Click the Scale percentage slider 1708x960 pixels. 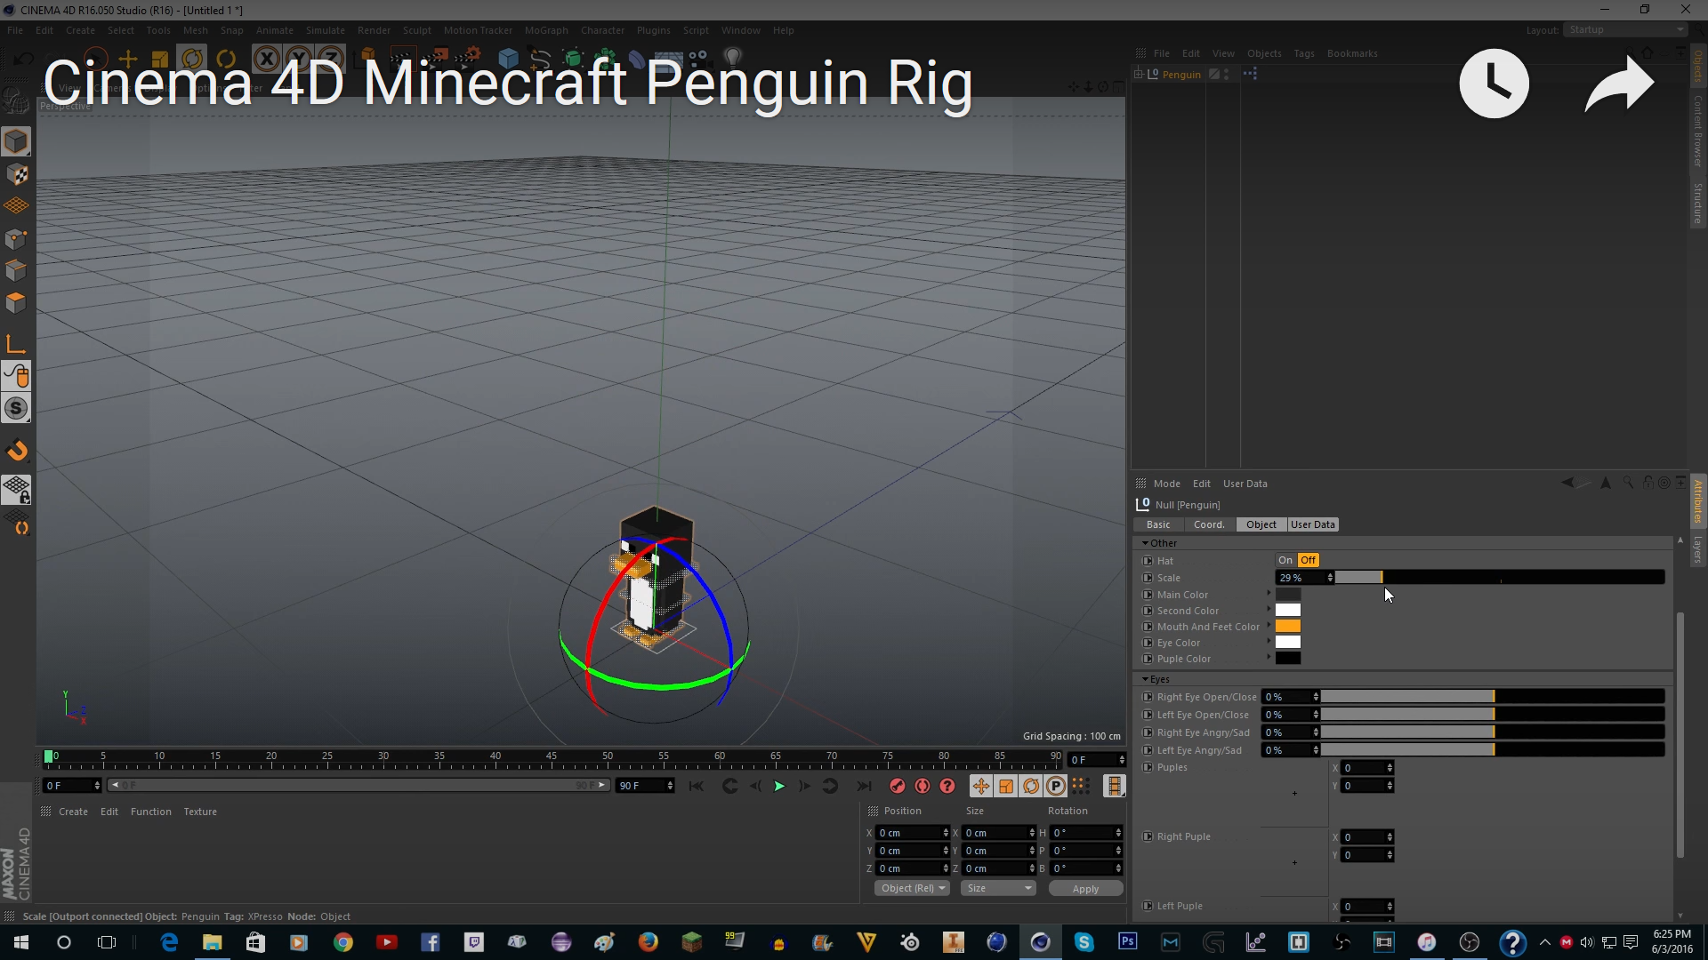tap(1500, 578)
